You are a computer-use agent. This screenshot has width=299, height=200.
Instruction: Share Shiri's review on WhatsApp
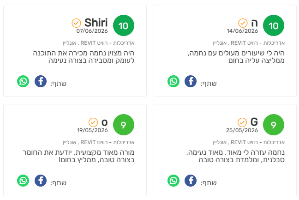click(x=23, y=81)
